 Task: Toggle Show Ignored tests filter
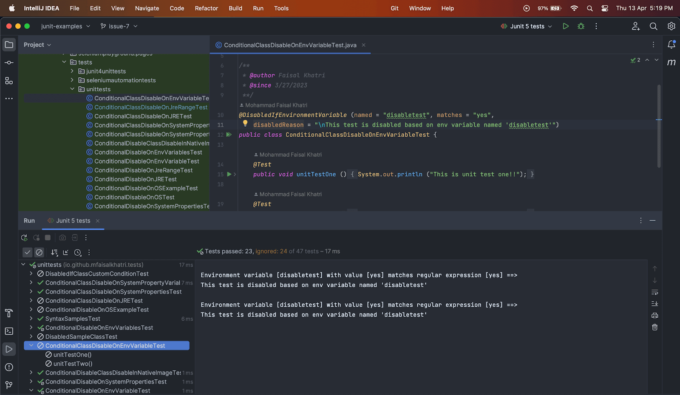click(x=39, y=252)
